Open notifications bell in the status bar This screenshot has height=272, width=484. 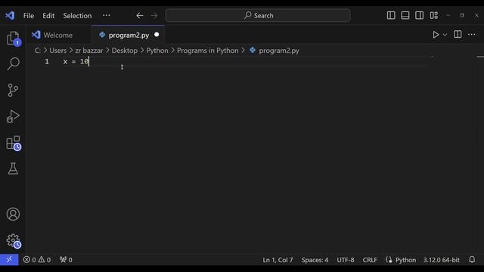472,260
